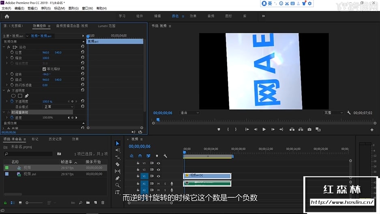380x214 pixels.
Task: Reset the 锚点 parameter
Action: coord(82,79)
